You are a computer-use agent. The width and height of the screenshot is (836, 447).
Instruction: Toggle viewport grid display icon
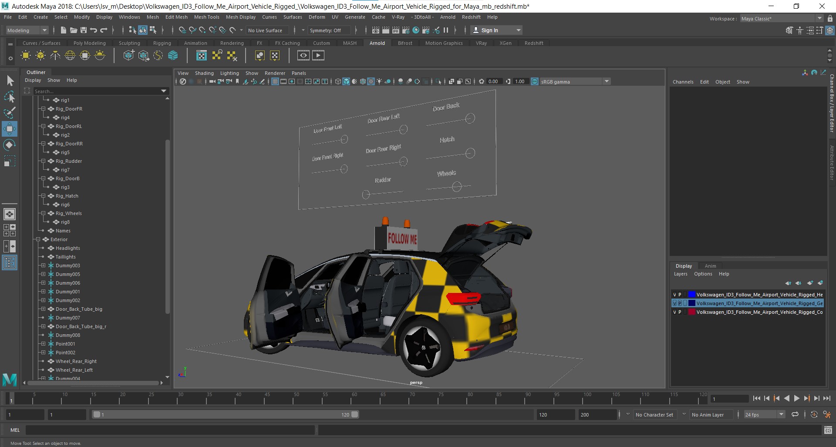point(275,81)
